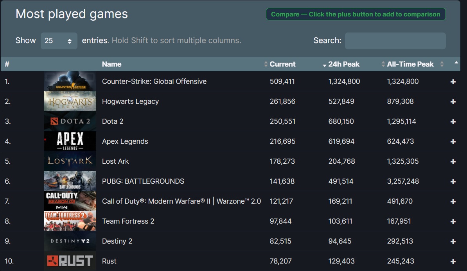Open the Hogwarts Legacy name link
Screen dimensions: 467x271
(131, 101)
